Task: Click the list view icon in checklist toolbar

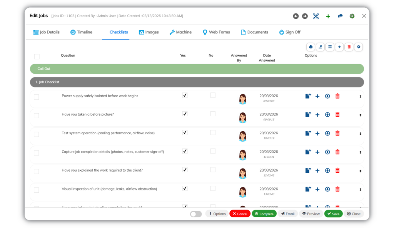Action: pos(330,47)
